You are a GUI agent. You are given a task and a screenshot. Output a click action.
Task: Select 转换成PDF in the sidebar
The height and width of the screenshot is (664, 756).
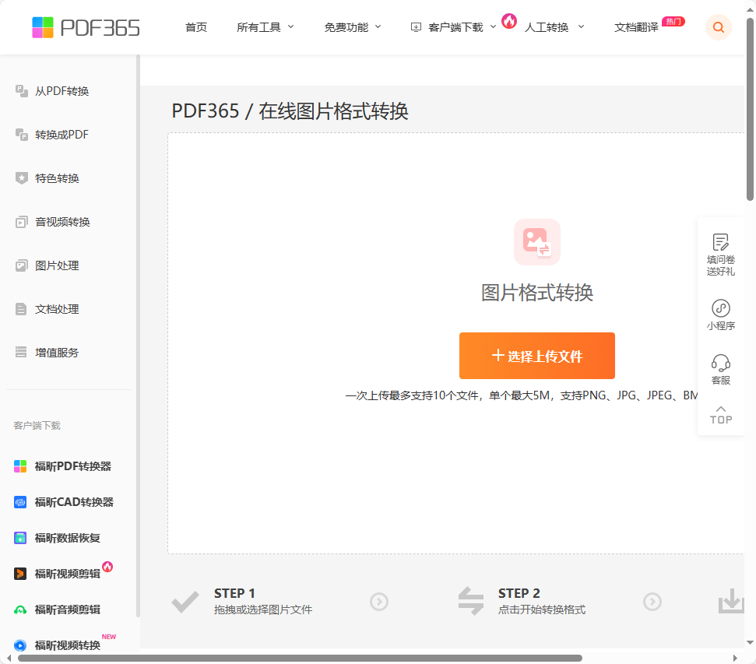click(x=62, y=135)
